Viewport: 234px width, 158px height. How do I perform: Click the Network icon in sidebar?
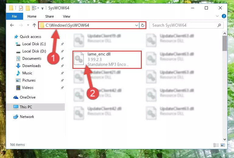pos(16,117)
